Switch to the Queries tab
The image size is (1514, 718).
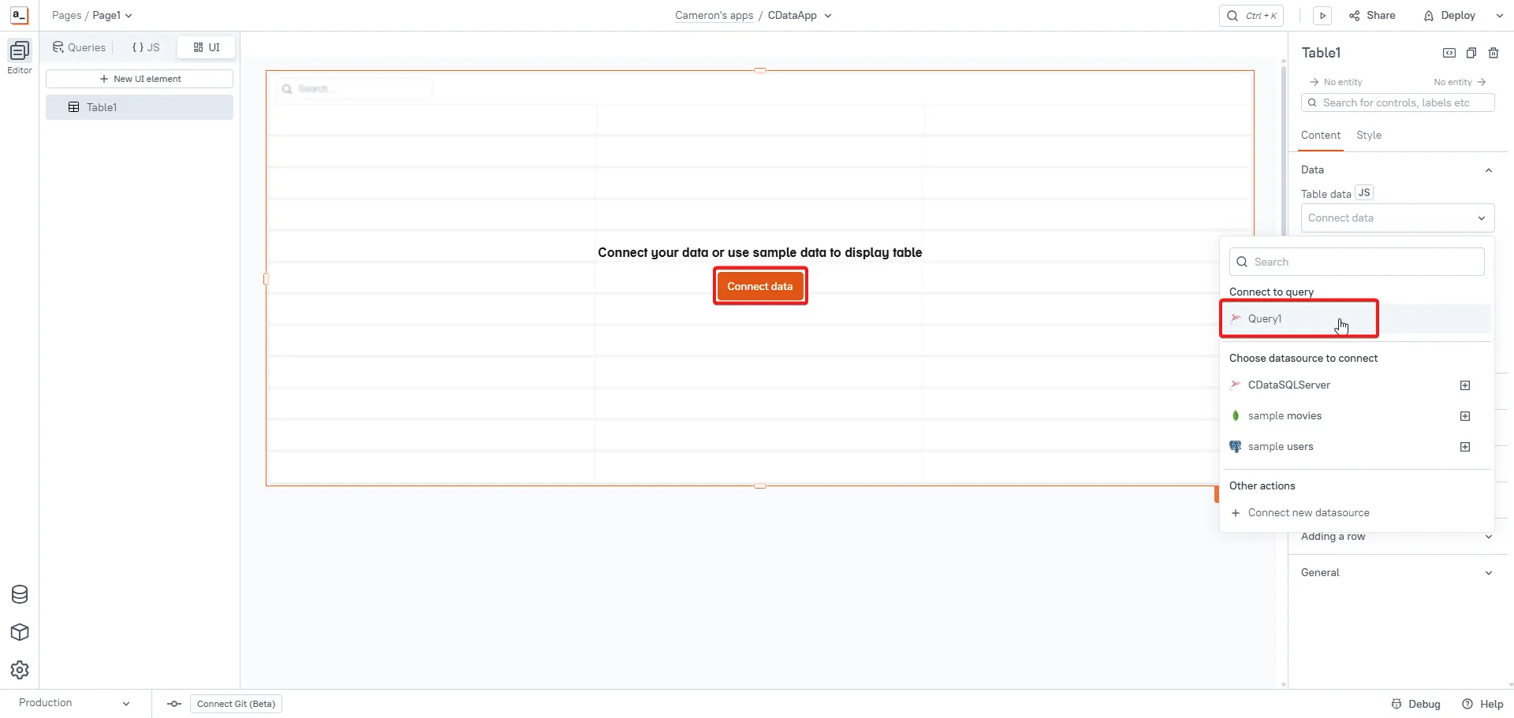coord(79,47)
